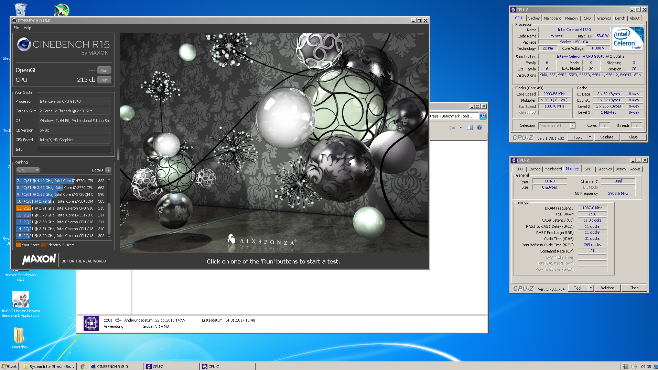Click ranking list scrollbar up arrow
Viewport: 658px width, 370px height.
tap(109, 179)
